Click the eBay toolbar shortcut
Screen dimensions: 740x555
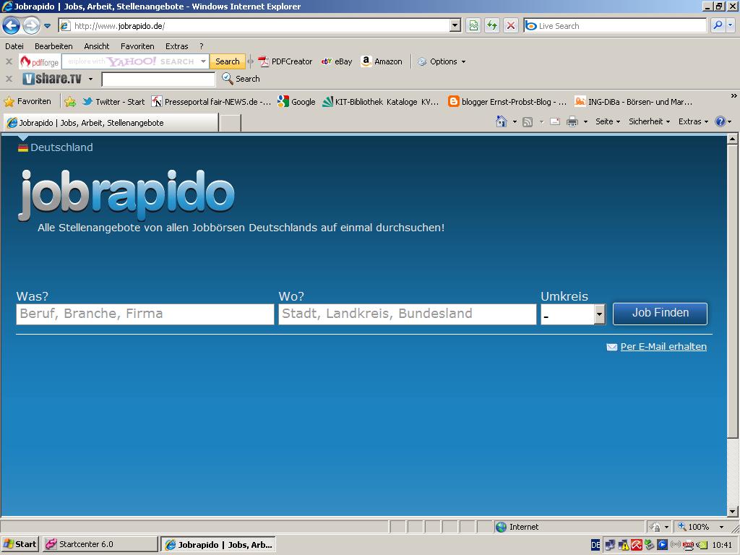337,61
